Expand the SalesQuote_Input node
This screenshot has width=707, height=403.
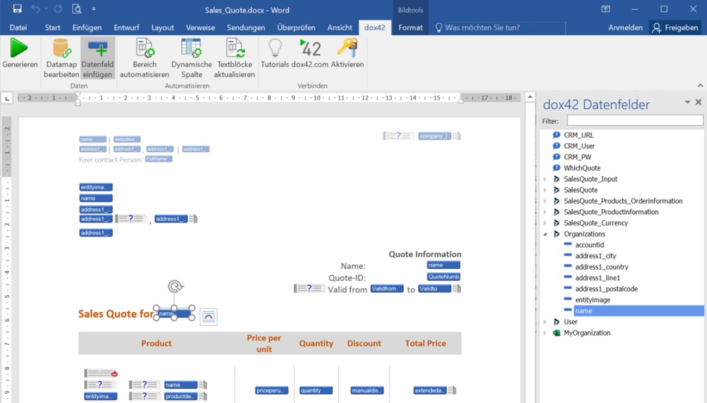click(x=545, y=179)
